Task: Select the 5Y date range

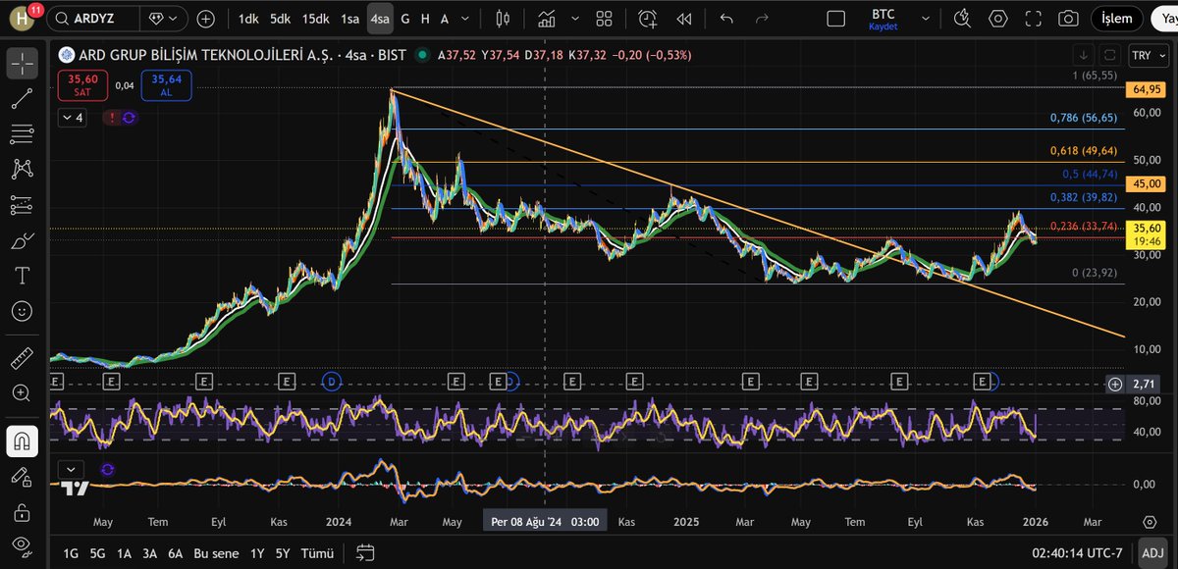Action: [283, 553]
